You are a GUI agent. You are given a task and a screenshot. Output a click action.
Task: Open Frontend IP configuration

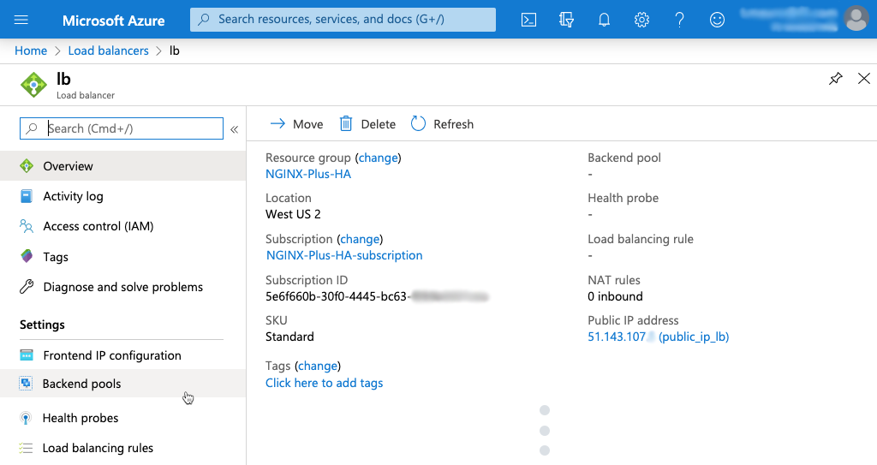(x=111, y=355)
